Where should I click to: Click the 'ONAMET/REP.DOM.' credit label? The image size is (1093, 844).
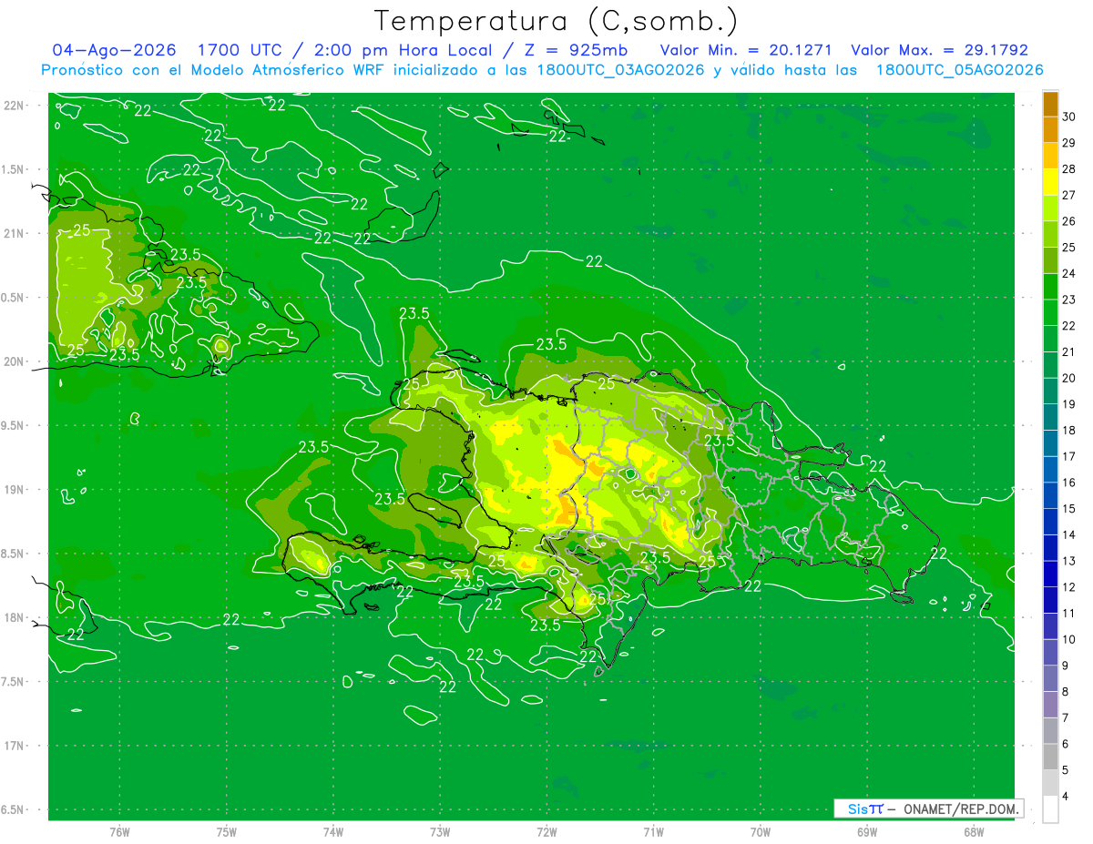coord(961,808)
